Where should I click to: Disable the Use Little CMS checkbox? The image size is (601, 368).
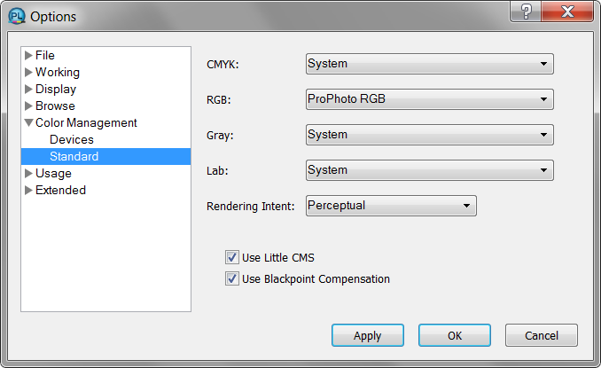(x=232, y=257)
